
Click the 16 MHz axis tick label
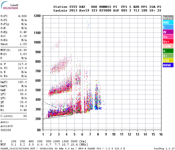click(x=161, y=134)
